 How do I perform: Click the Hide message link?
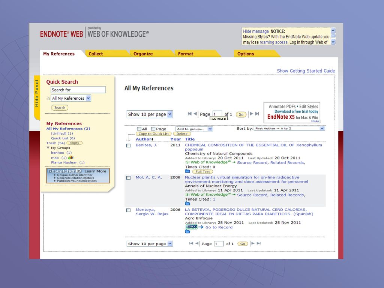[x=256, y=31]
